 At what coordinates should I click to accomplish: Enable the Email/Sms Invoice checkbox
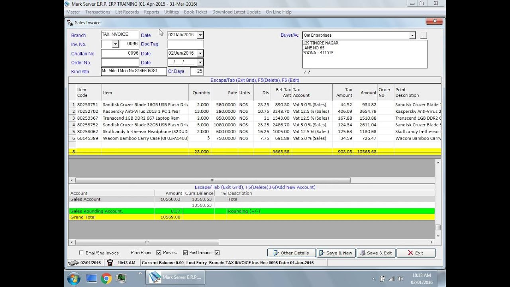[82, 253]
